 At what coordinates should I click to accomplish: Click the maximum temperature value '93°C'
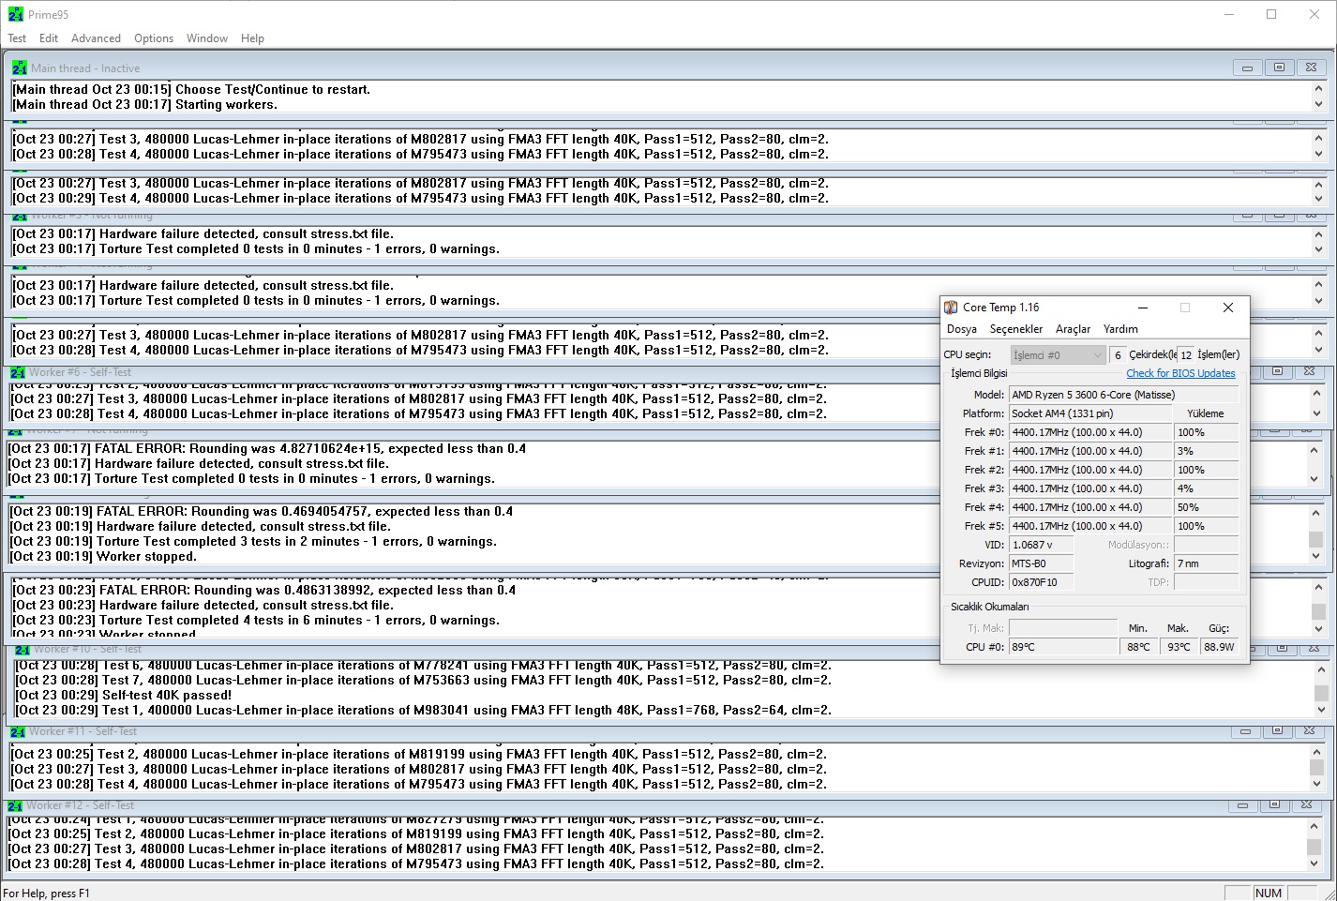[x=1179, y=647]
